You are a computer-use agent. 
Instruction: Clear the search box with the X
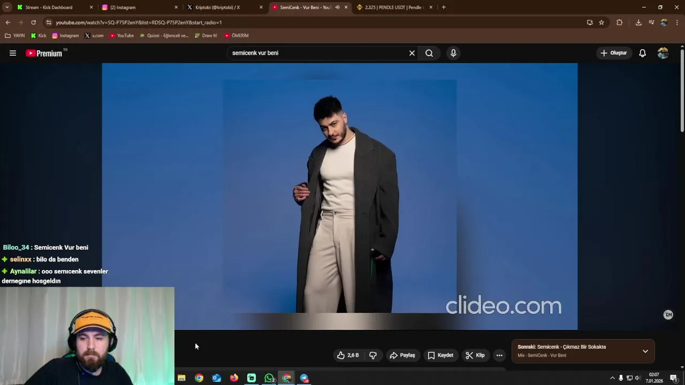pyautogui.click(x=412, y=53)
